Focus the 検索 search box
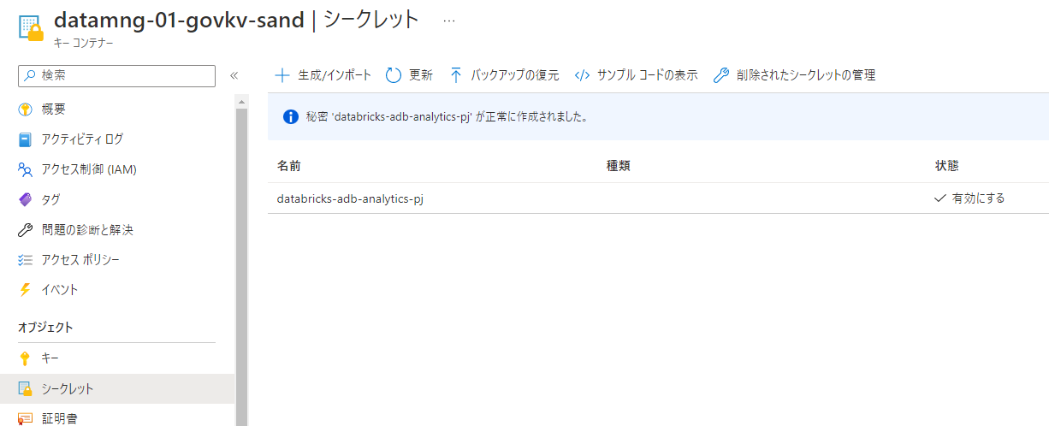 click(x=116, y=75)
